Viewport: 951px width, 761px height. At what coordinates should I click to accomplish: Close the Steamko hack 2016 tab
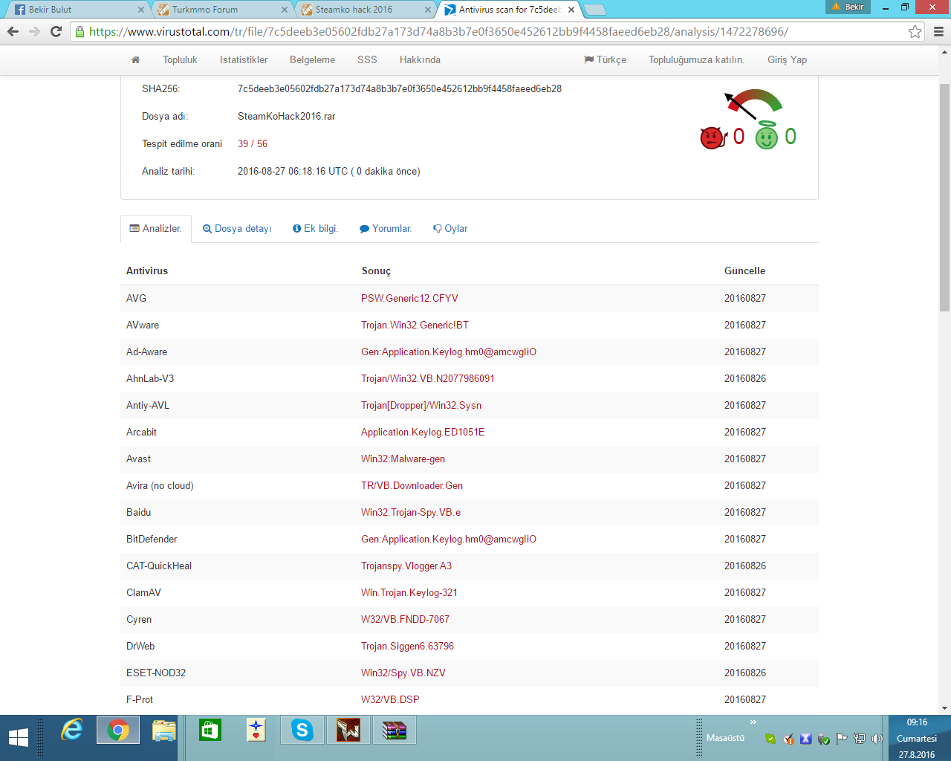coord(427,10)
